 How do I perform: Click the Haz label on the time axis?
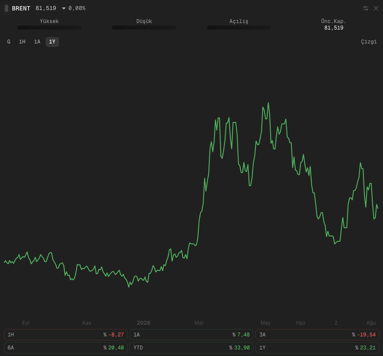tap(300, 323)
